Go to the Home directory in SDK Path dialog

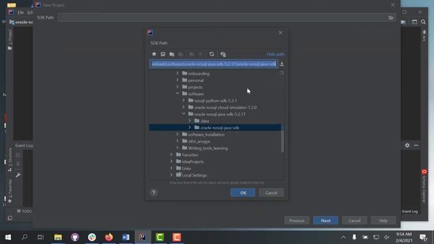(x=154, y=54)
